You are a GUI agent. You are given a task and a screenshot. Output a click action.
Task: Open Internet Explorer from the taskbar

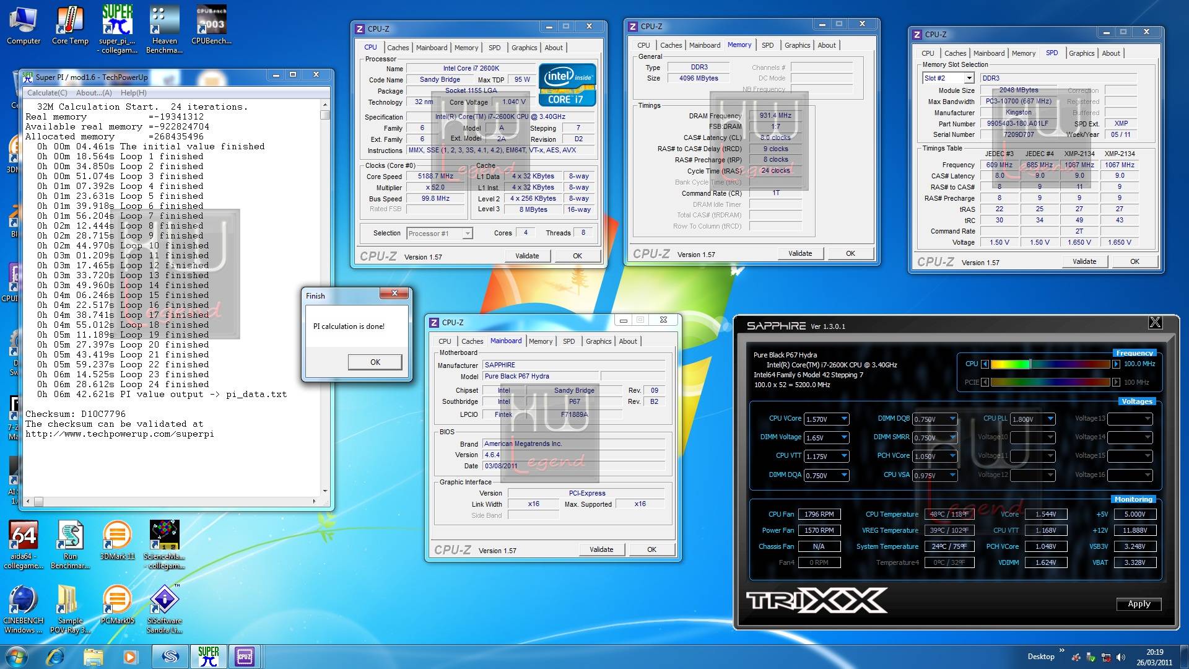(55, 656)
